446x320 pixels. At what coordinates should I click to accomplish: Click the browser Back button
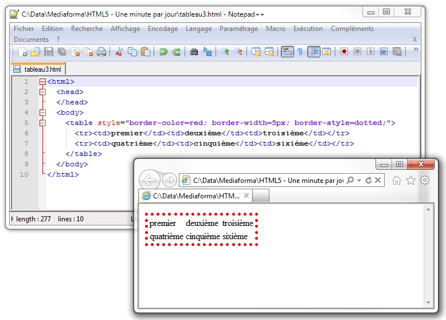pyautogui.click(x=149, y=180)
